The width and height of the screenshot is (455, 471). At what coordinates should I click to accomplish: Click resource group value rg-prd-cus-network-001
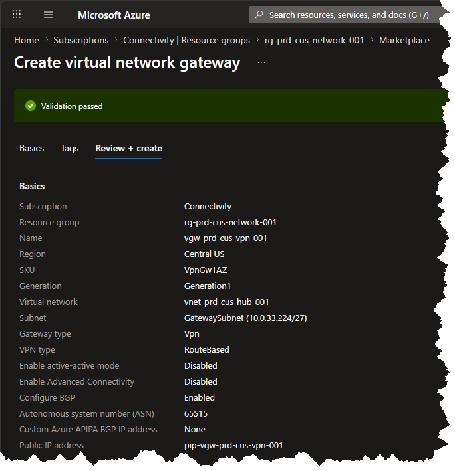[x=230, y=223]
